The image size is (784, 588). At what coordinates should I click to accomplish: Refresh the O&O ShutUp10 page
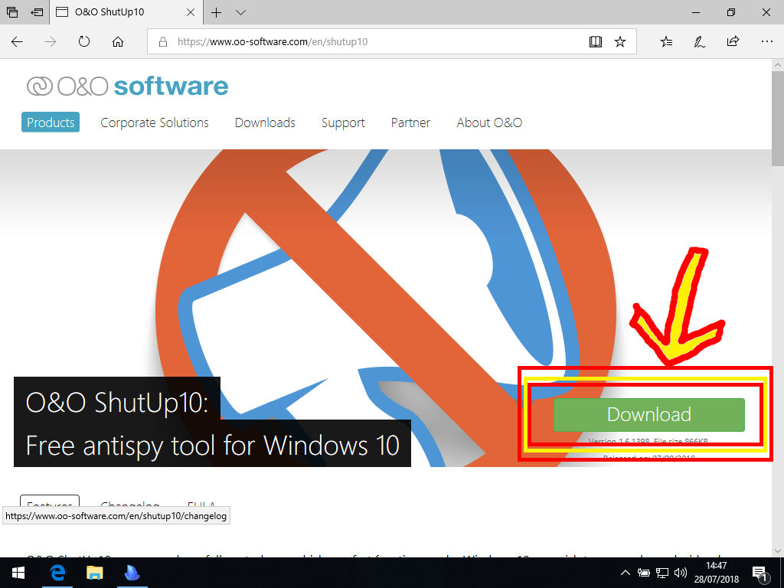click(x=84, y=41)
